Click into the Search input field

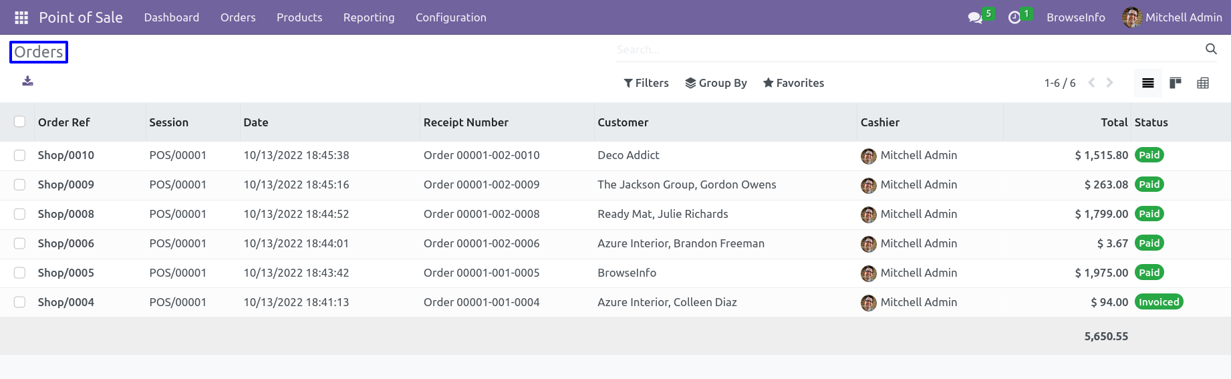pos(909,49)
